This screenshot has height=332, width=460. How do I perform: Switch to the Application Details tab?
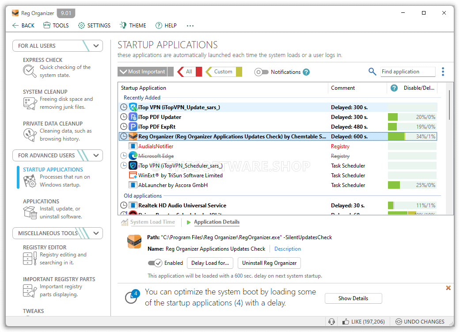click(x=217, y=222)
